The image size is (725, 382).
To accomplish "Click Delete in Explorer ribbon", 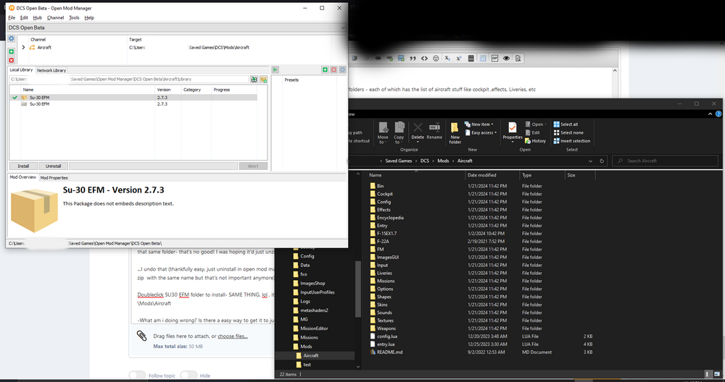I will [x=418, y=133].
